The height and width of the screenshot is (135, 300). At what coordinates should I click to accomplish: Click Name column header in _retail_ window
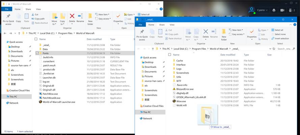pos(176,55)
